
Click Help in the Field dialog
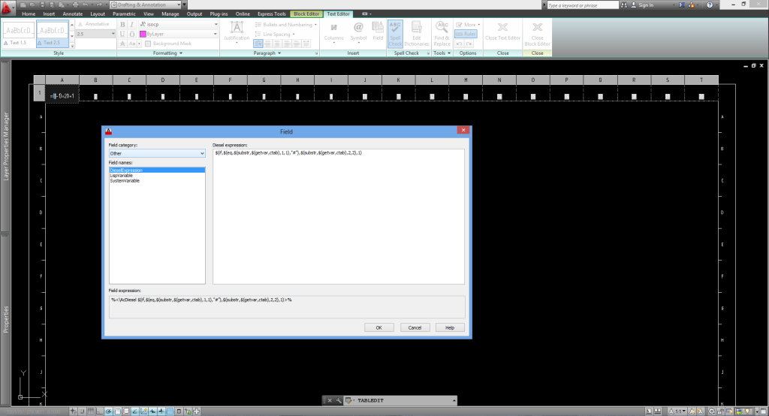tap(450, 327)
